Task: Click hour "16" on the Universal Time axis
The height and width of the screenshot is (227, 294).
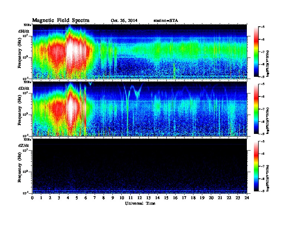Action: click(175, 198)
